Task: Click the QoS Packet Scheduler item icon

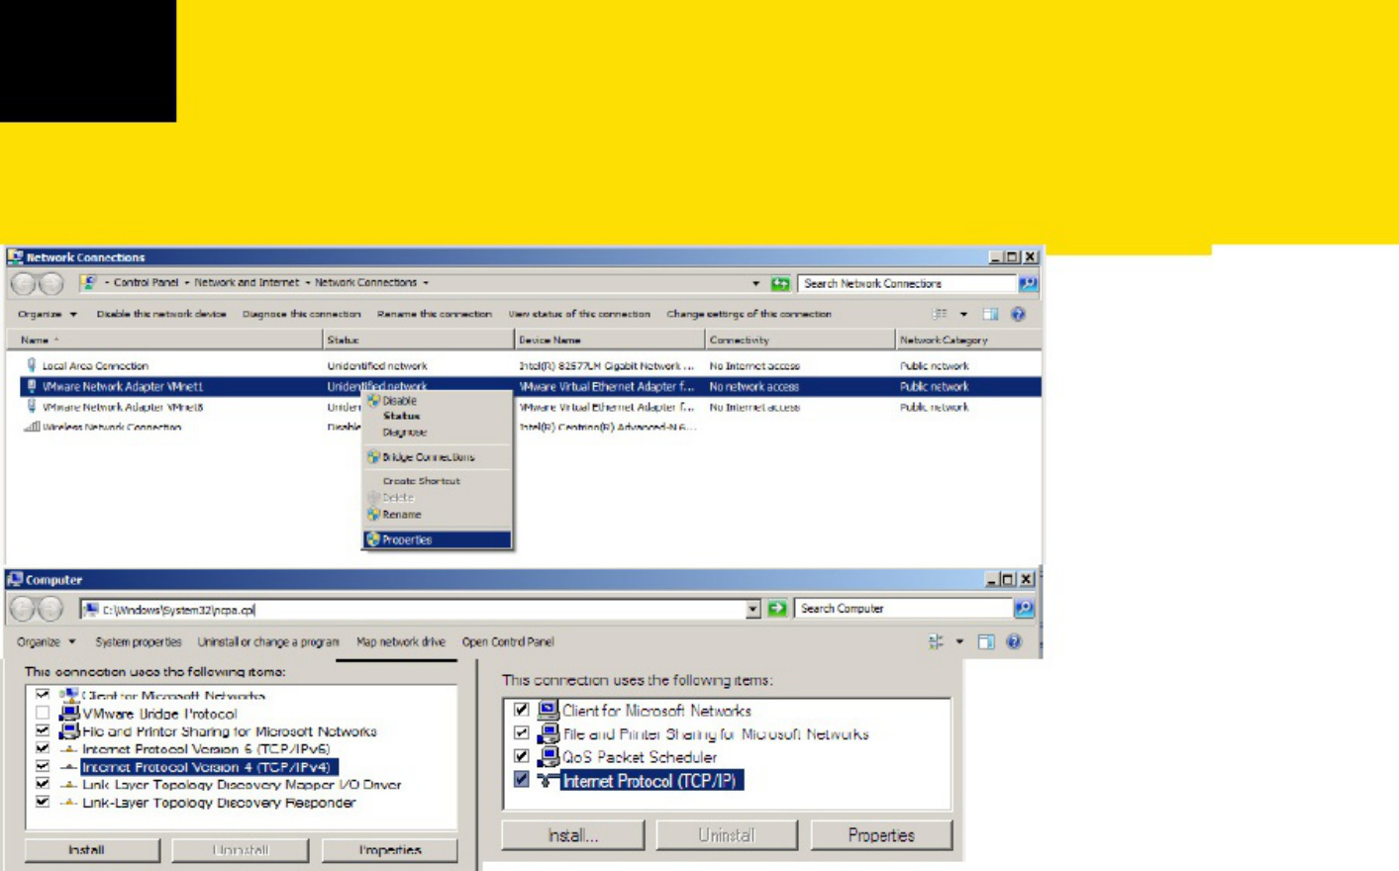Action: point(548,757)
